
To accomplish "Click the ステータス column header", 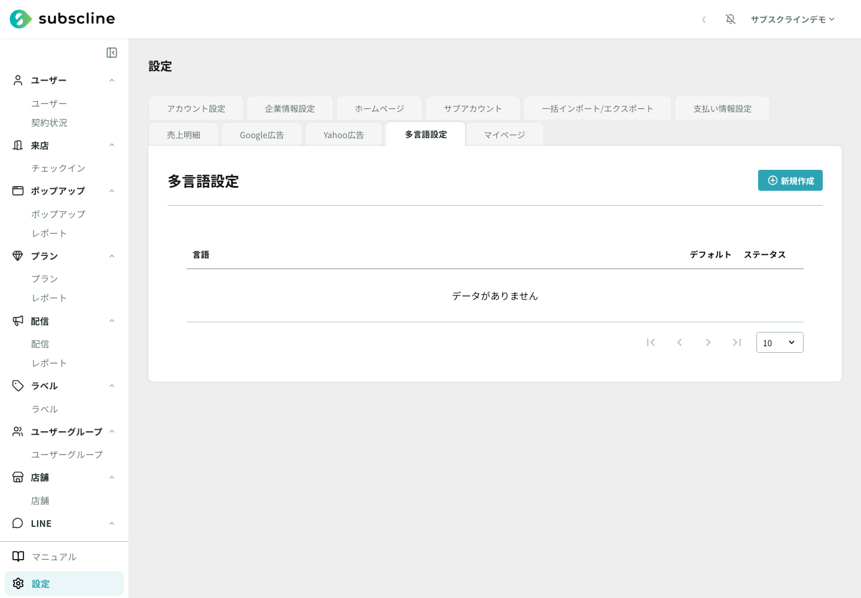I will point(765,255).
